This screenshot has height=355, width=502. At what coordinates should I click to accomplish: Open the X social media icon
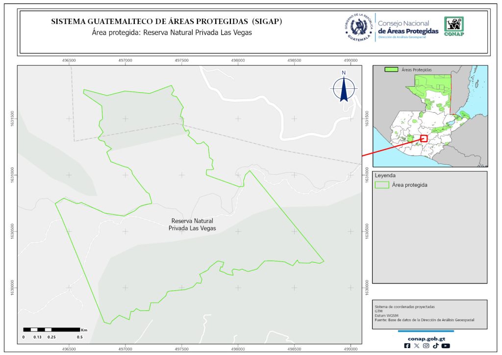click(417, 346)
